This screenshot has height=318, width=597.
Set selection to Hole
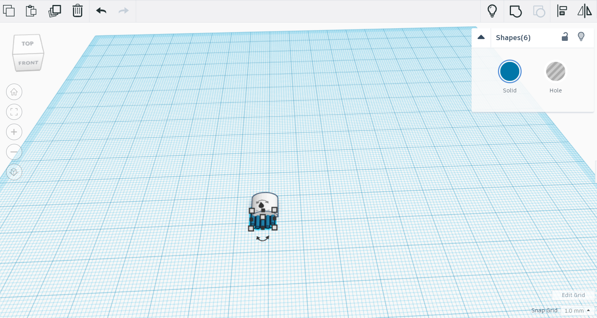pyautogui.click(x=556, y=71)
